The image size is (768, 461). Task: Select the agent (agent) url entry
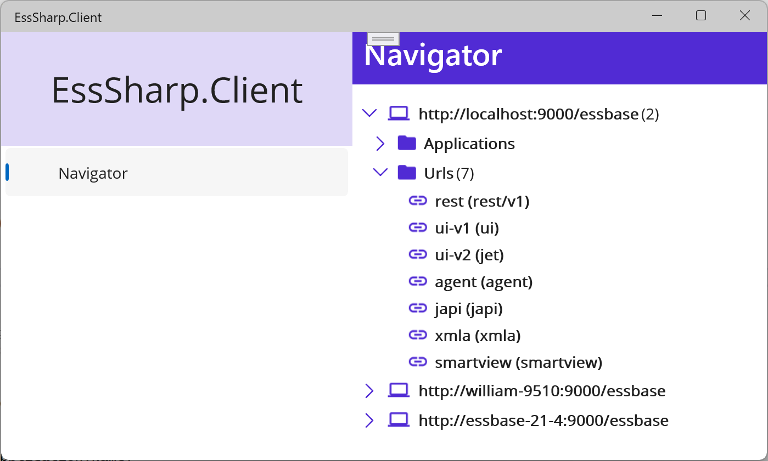[483, 281]
